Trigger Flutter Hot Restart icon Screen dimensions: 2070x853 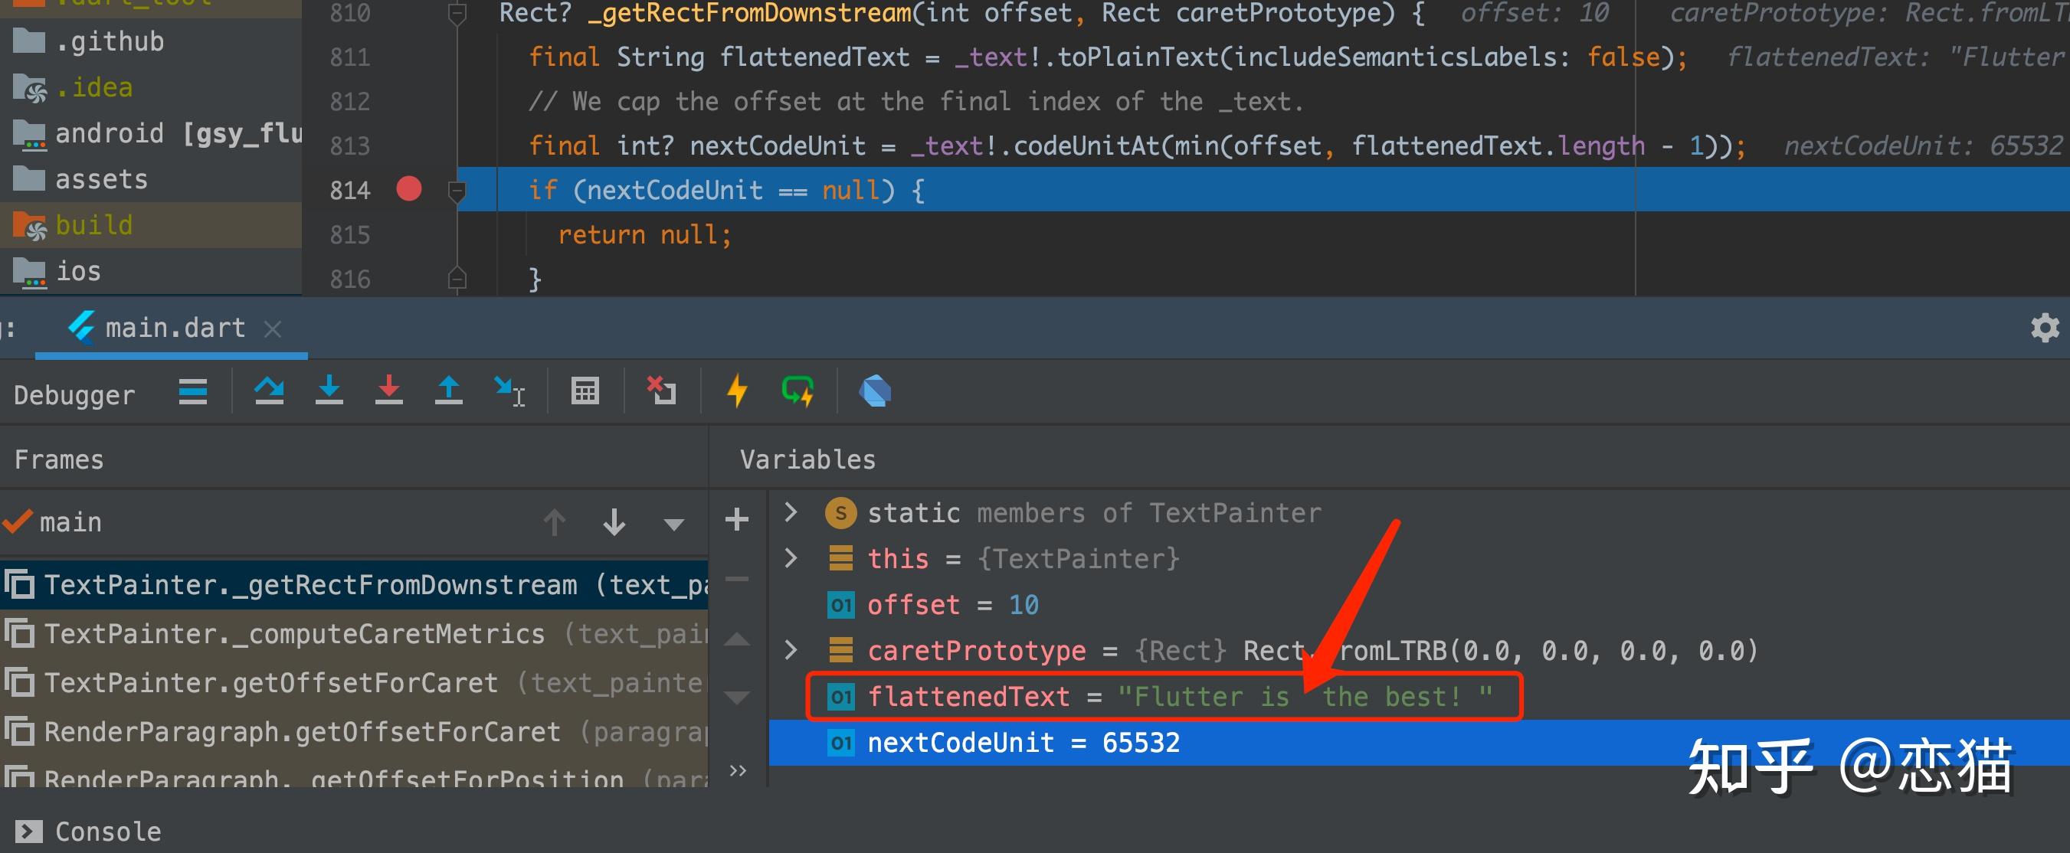click(798, 392)
